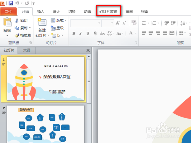Click the Increase Font Size icon
191x143 pixels.
click(118, 23)
